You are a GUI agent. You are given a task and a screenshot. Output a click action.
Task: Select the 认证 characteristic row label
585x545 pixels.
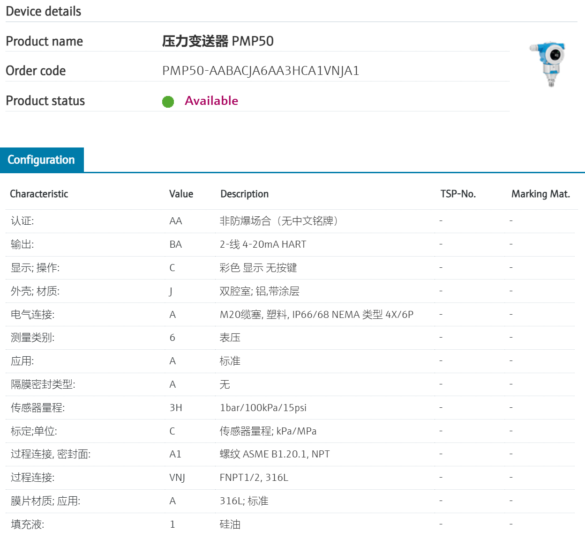(22, 221)
